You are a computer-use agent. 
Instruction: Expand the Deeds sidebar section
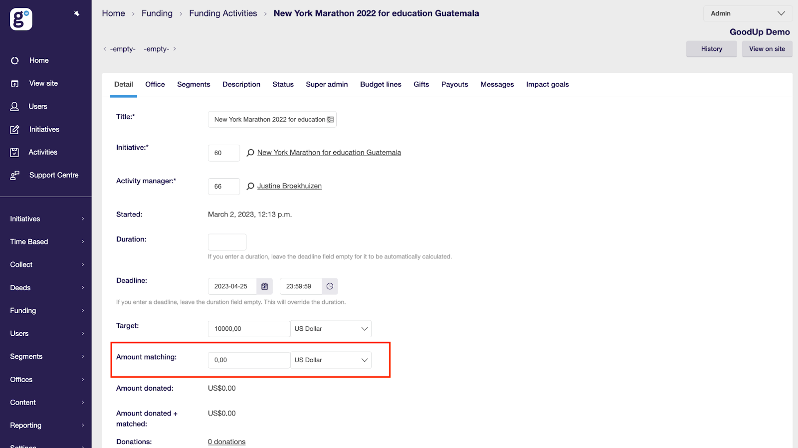coord(47,288)
